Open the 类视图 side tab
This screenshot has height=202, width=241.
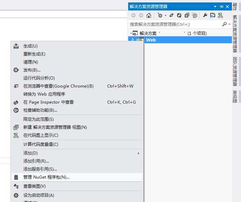[235, 96]
